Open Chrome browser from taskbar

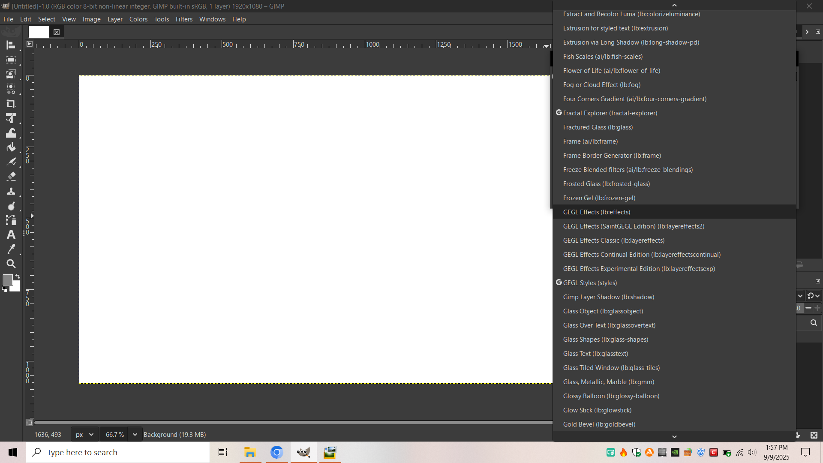tap(277, 452)
